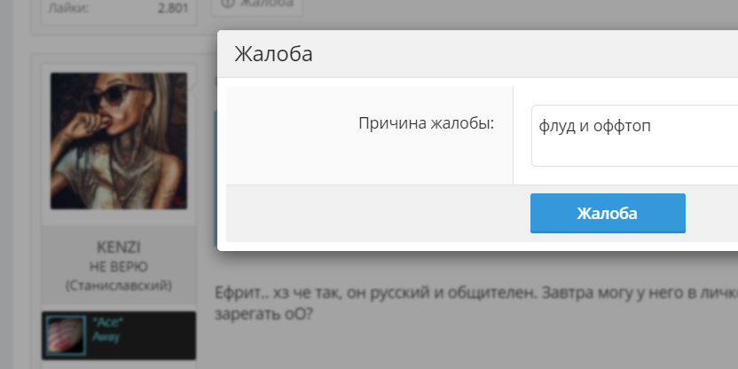Click the Причина жалобы label
This screenshot has width=738, height=369.
pos(427,123)
